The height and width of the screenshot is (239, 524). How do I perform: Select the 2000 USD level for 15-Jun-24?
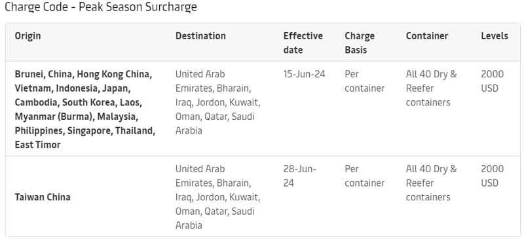(493, 81)
